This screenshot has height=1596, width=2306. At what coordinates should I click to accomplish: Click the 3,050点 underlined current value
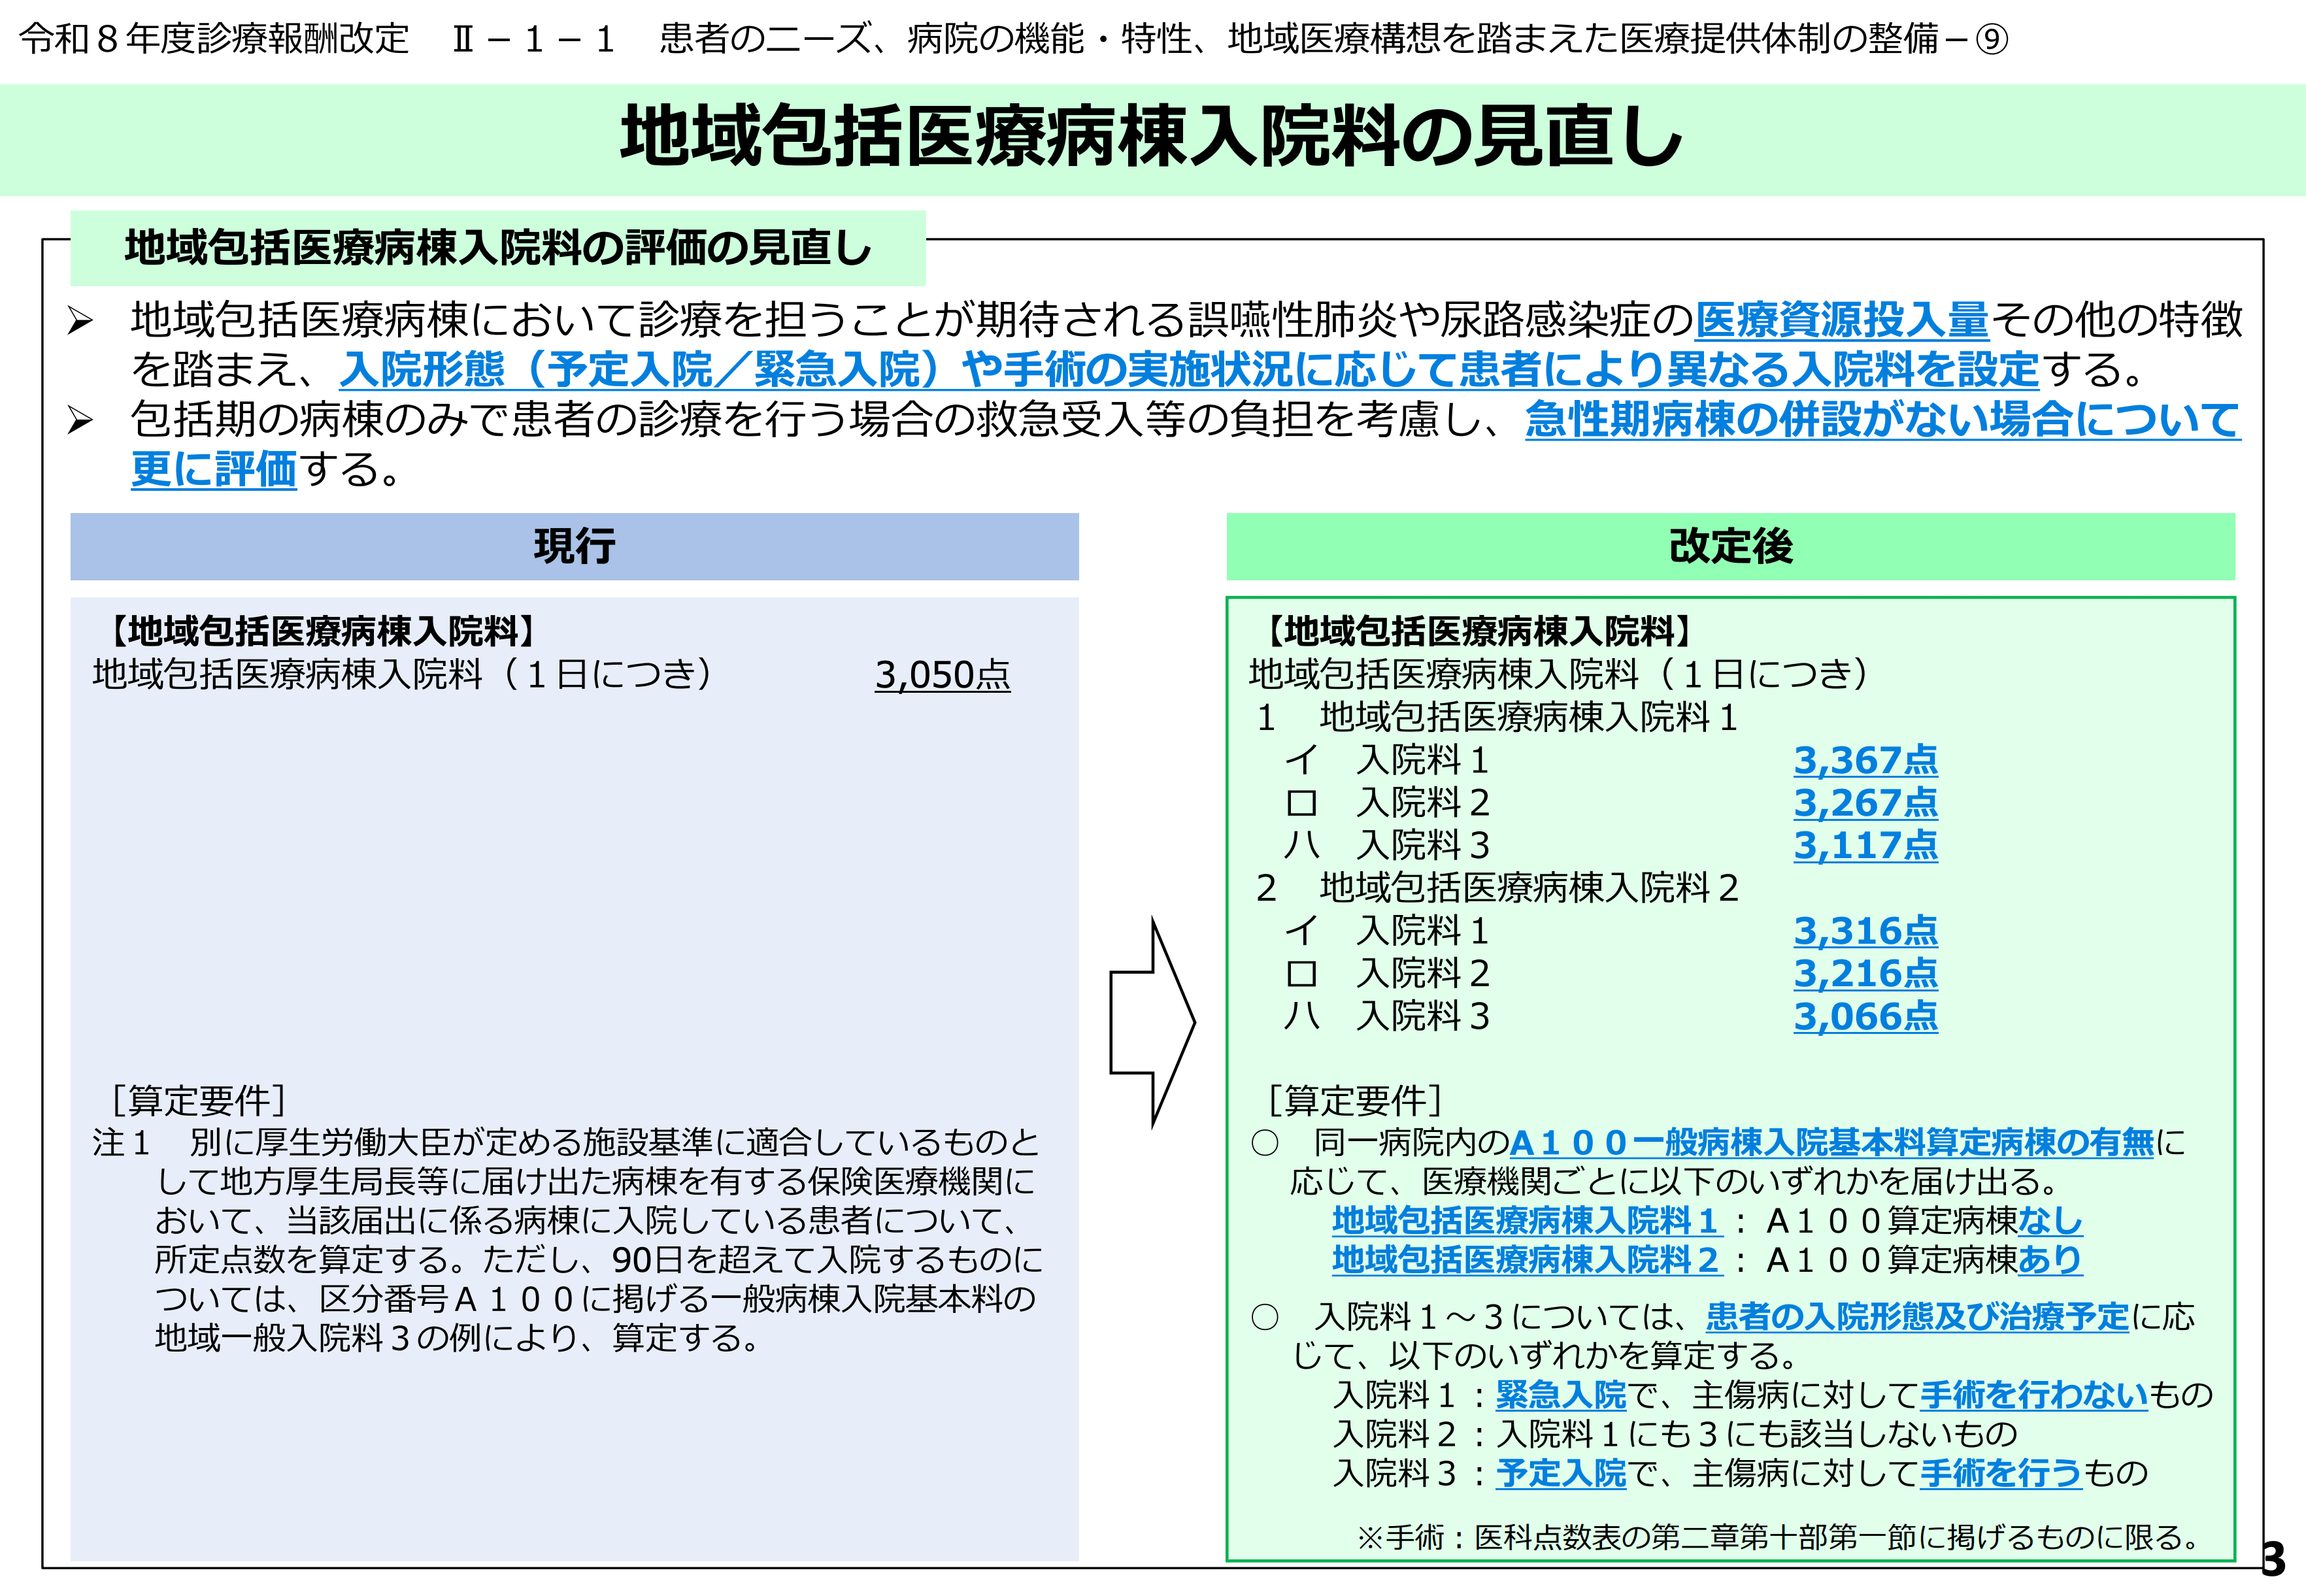coord(942,675)
